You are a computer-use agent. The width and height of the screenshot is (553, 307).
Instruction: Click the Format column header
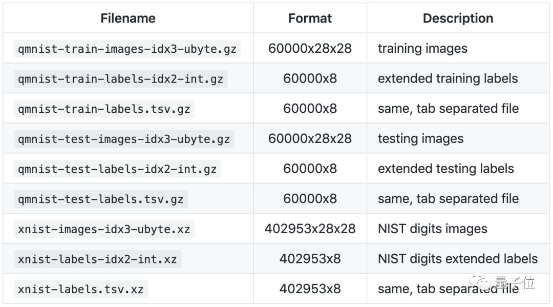(310, 18)
